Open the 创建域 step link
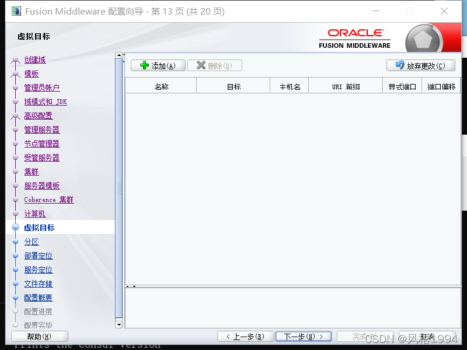Image resolution: width=467 pixels, height=350 pixels. point(35,60)
